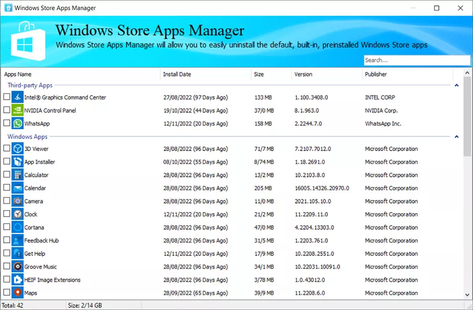Select the checkbox beside Feedback Hub

click(6, 240)
